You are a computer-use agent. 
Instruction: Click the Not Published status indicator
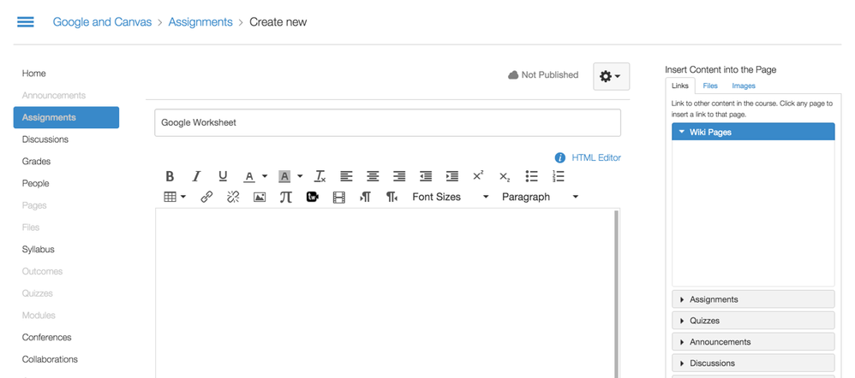coord(543,74)
